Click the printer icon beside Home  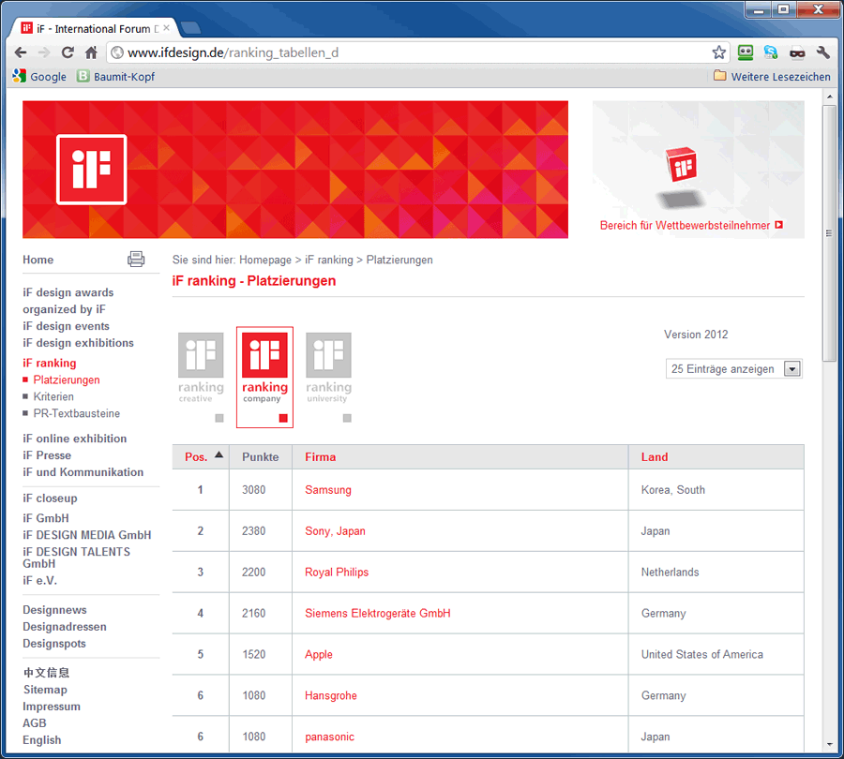click(x=136, y=260)
